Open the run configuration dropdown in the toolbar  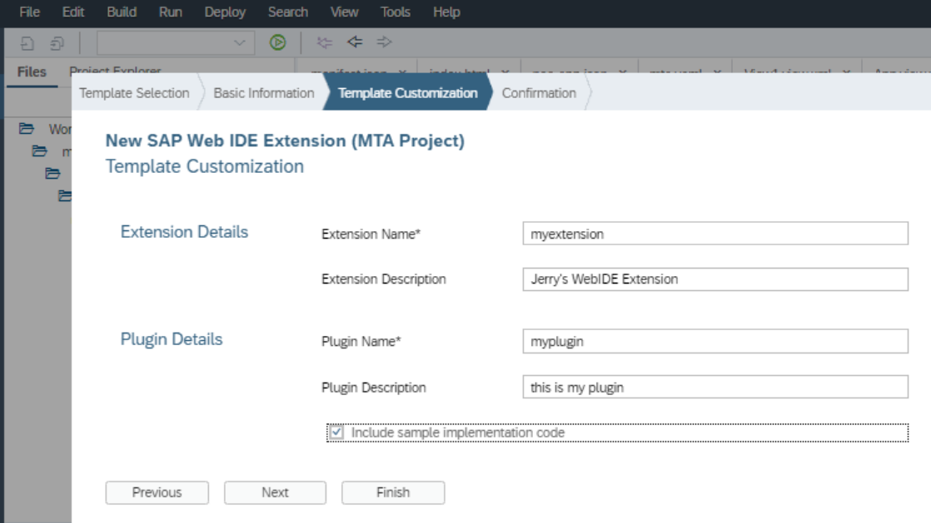pos(174,42)
